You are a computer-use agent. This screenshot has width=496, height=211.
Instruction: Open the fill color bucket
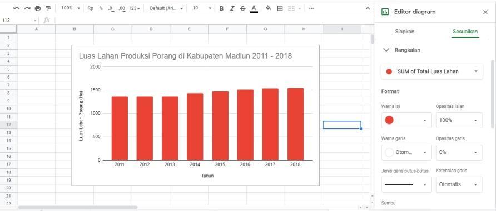click(x=269, y=8)
